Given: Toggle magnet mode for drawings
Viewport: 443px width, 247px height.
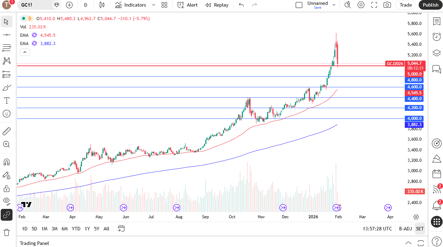Looking at the screenshot, I should [7, 162].
